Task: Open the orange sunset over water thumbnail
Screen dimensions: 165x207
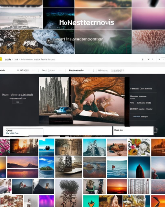Action: (117, 186)
